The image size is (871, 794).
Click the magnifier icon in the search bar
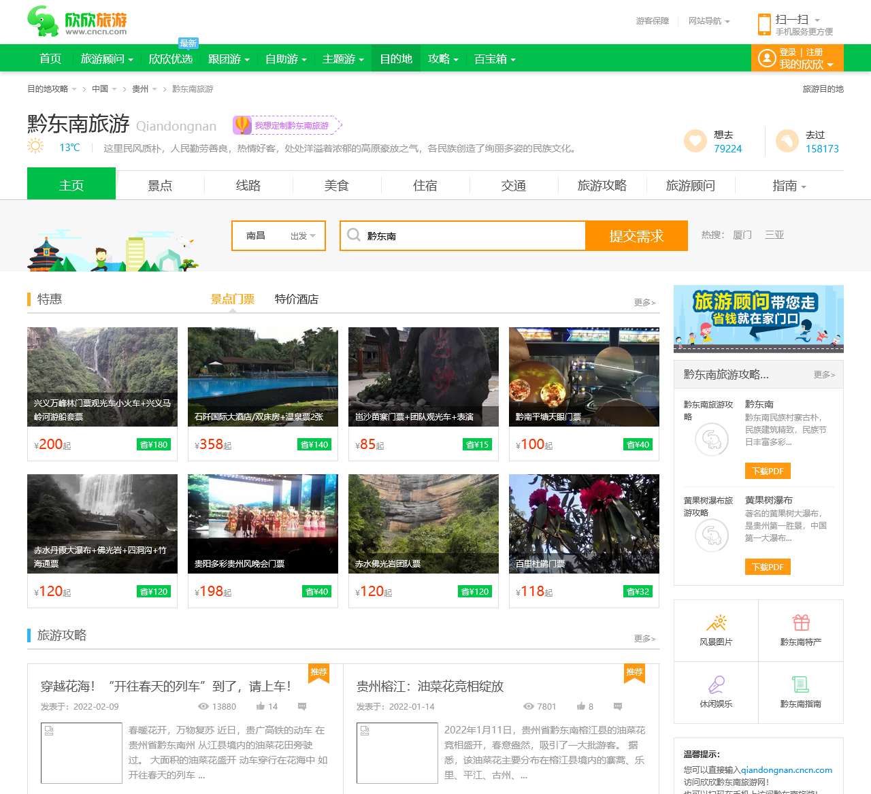click(354, 235)
